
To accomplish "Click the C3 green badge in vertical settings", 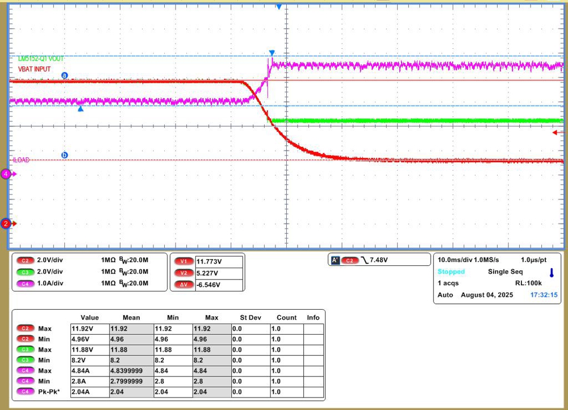I will pyautogui.click(x=25, y=272).
